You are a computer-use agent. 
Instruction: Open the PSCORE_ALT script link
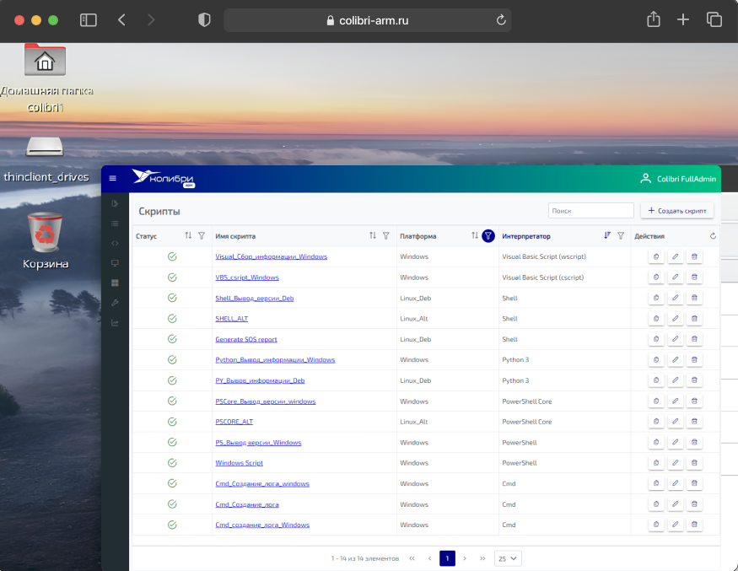click(234, 422)
